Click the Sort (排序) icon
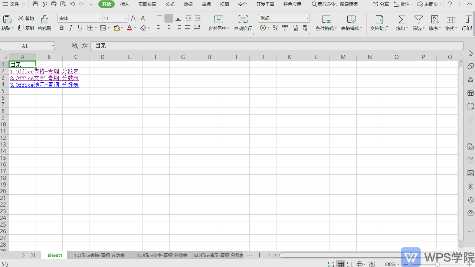The height and width of the screenshot is (267, 475). click(x=435, y=19)
